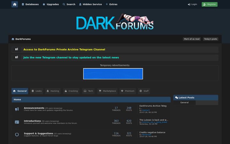Viewport: 230px width, 144px height.
Task: Click the Support & Suggestions circle icon
Action: click(x=17, y=134)
